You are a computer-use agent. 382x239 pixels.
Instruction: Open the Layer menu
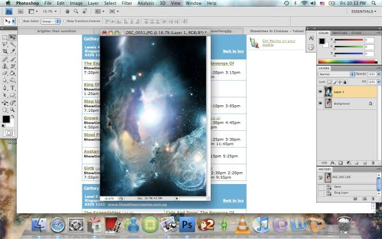[x=93, y=3]
